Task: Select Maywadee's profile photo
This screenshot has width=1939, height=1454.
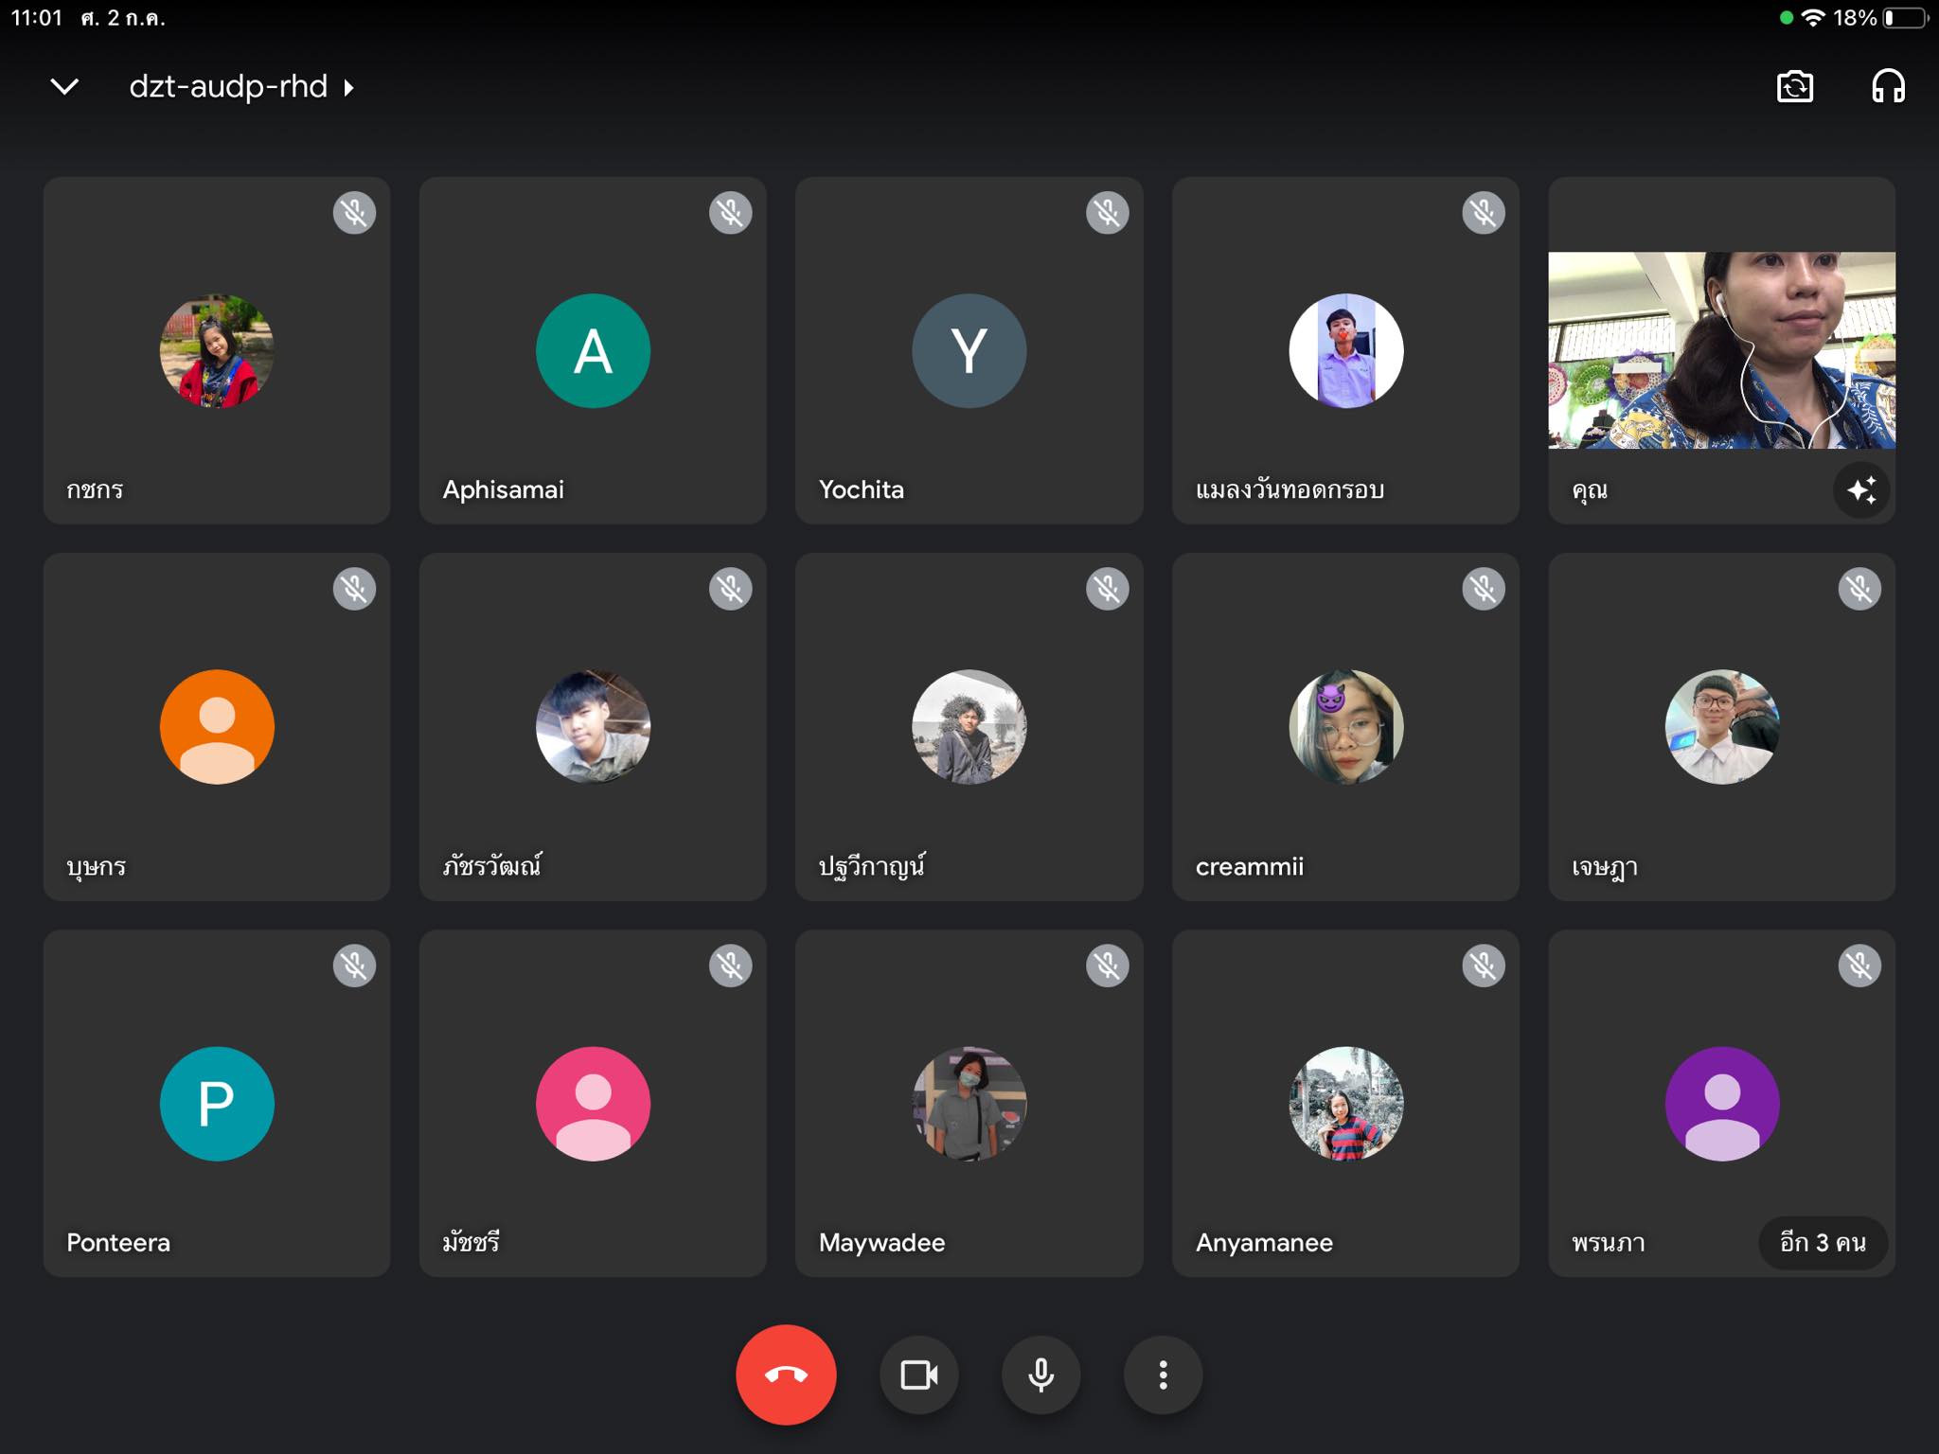Action: (x=969, y=1103)
